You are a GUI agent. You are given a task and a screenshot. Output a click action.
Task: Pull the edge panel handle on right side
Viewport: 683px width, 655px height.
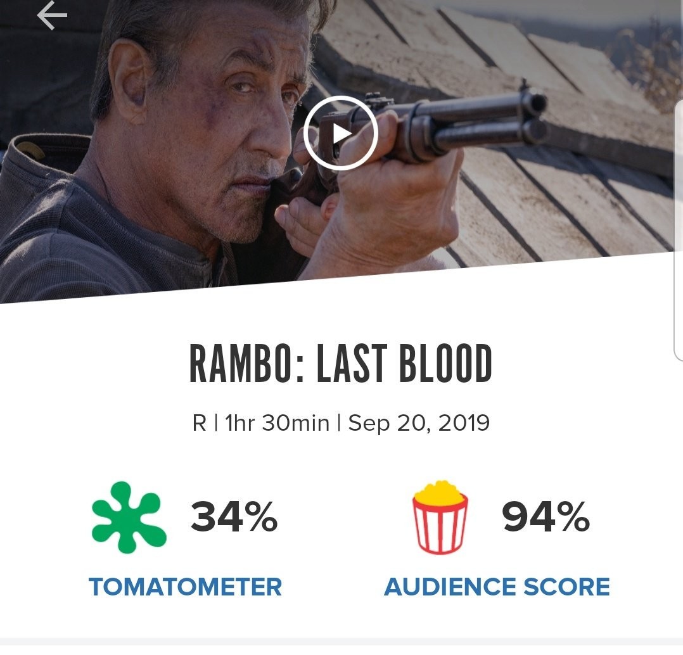click(x=679, y=228)
